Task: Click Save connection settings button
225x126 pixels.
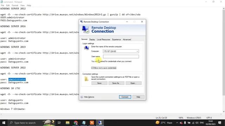Action: (x=99, y=83)
